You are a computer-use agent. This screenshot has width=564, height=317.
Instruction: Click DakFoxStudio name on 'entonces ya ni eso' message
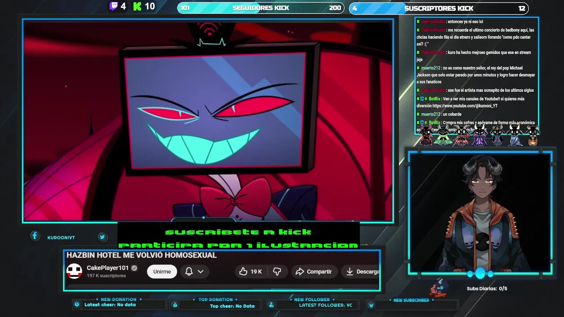coord(433,22)
